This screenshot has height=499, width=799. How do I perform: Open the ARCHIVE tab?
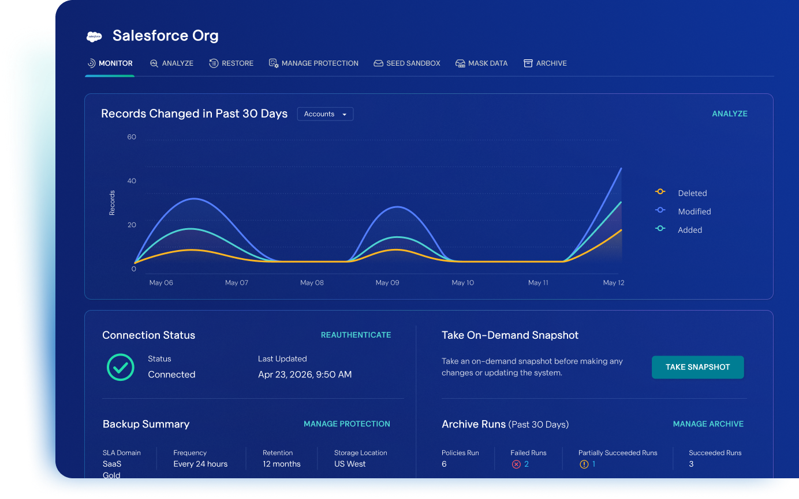tap(545, 63)
